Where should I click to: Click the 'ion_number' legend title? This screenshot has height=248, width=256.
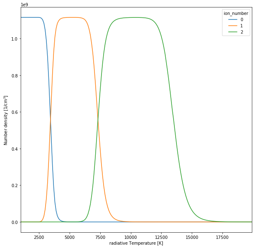235,13
